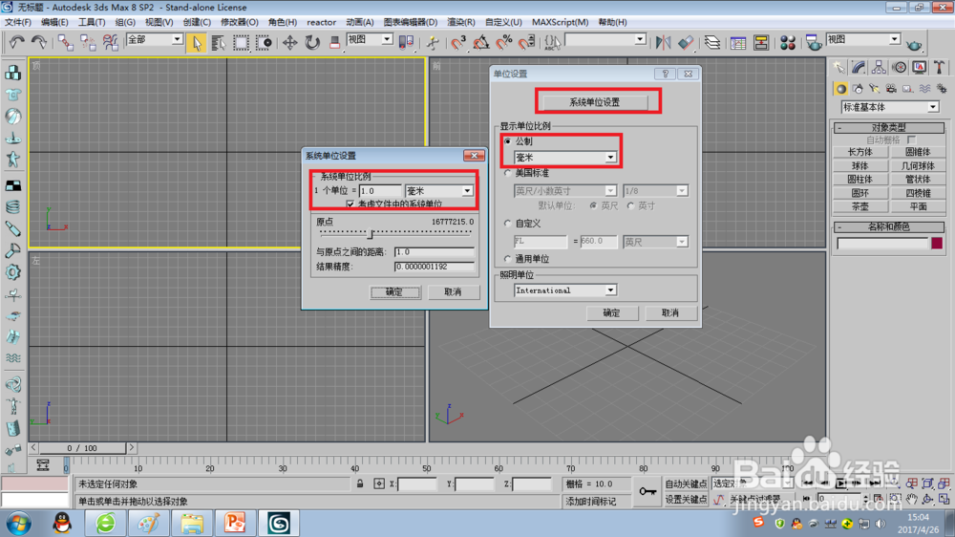Select the Select Object arrow tool
The image size is (955, 537).
(x=197, y=43)
